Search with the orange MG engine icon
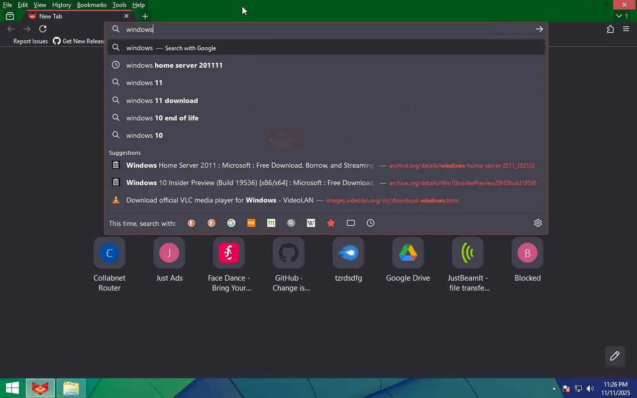The height and width of the screenshot is (398, 637). 251,223
